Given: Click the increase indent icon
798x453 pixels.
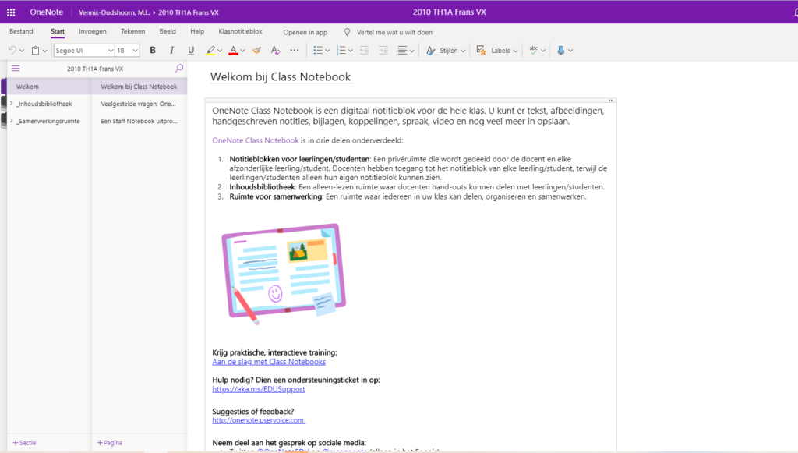Looking at the screenshot, I should (x=383, y=50).
